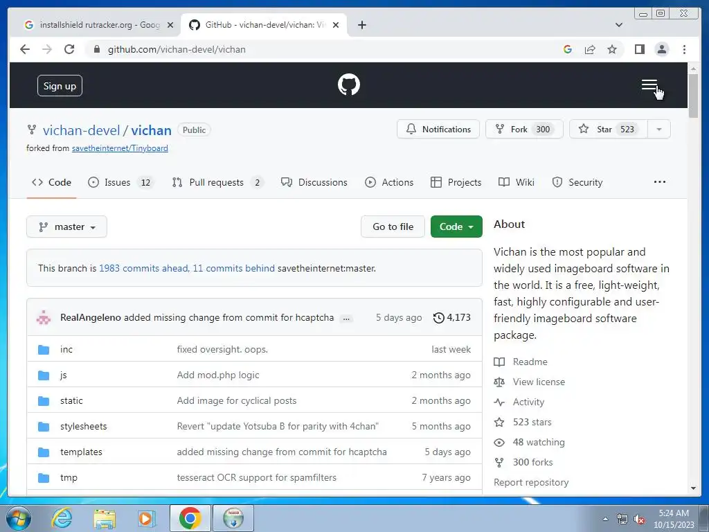This screenshot has height=532, width=709.
Task: Open the static folder
Action: 71,401
